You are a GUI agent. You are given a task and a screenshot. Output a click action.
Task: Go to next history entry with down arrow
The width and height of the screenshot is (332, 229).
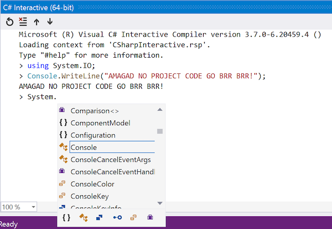(x=50, y=21)
